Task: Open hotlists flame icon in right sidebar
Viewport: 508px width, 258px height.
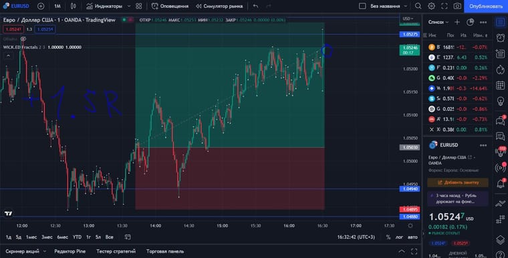Action: 501,70
